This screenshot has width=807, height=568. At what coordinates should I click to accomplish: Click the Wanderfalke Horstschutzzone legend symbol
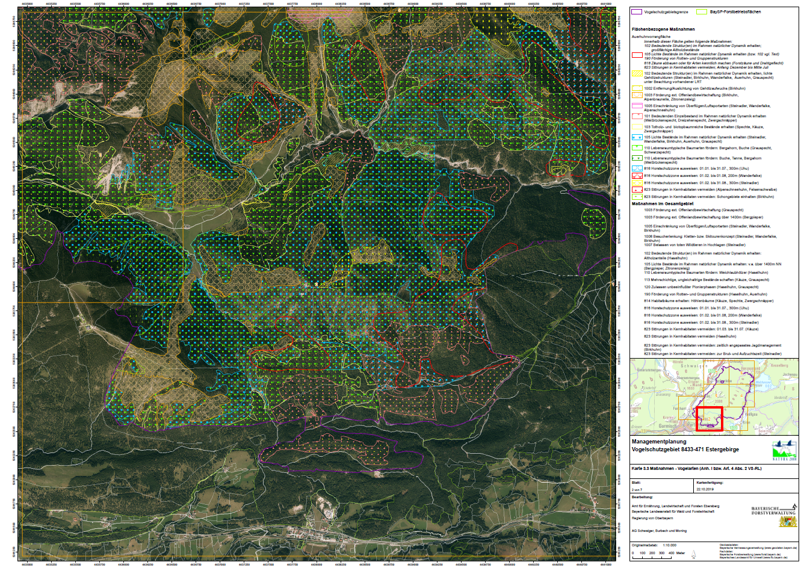637,176
